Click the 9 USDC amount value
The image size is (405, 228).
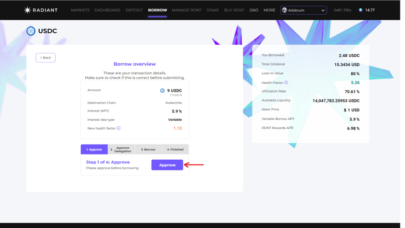[x=174, y=90]
